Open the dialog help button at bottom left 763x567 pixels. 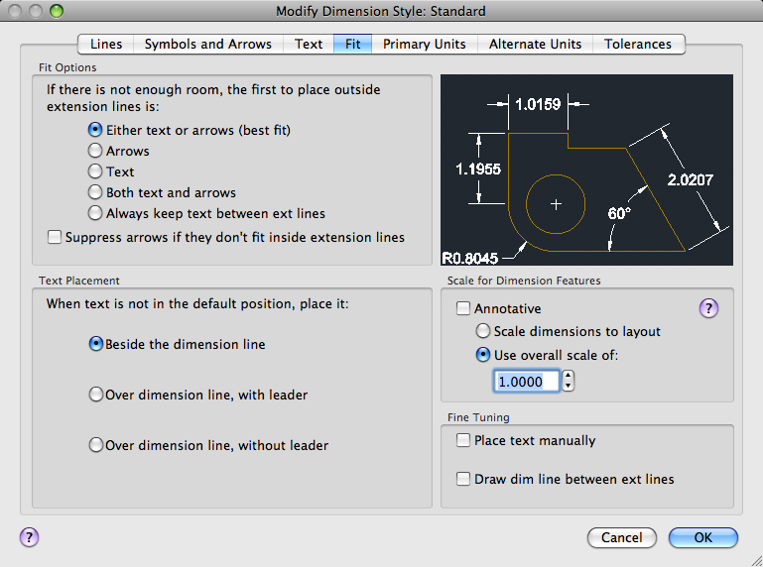coord(29,537)
